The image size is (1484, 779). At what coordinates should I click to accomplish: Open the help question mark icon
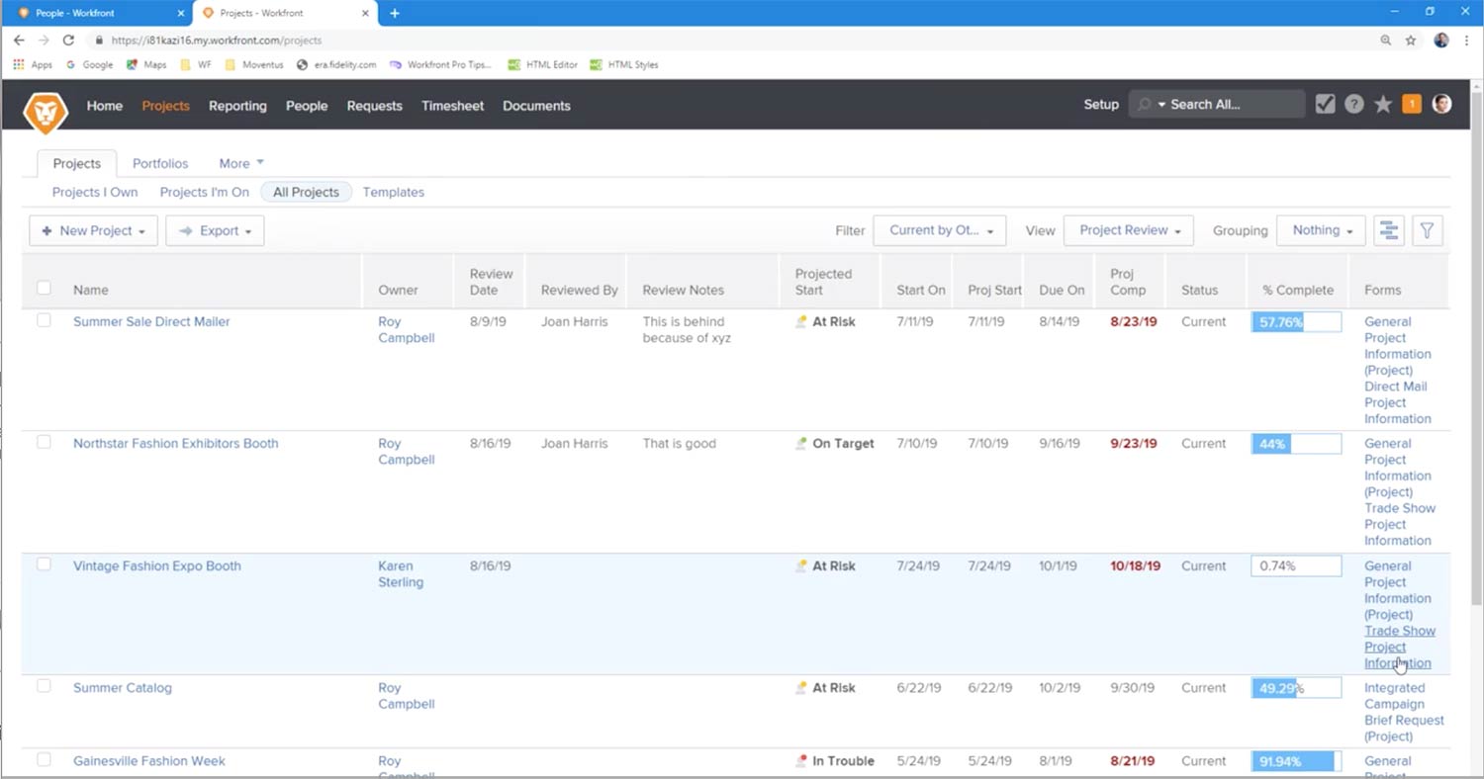(1353, 104)
